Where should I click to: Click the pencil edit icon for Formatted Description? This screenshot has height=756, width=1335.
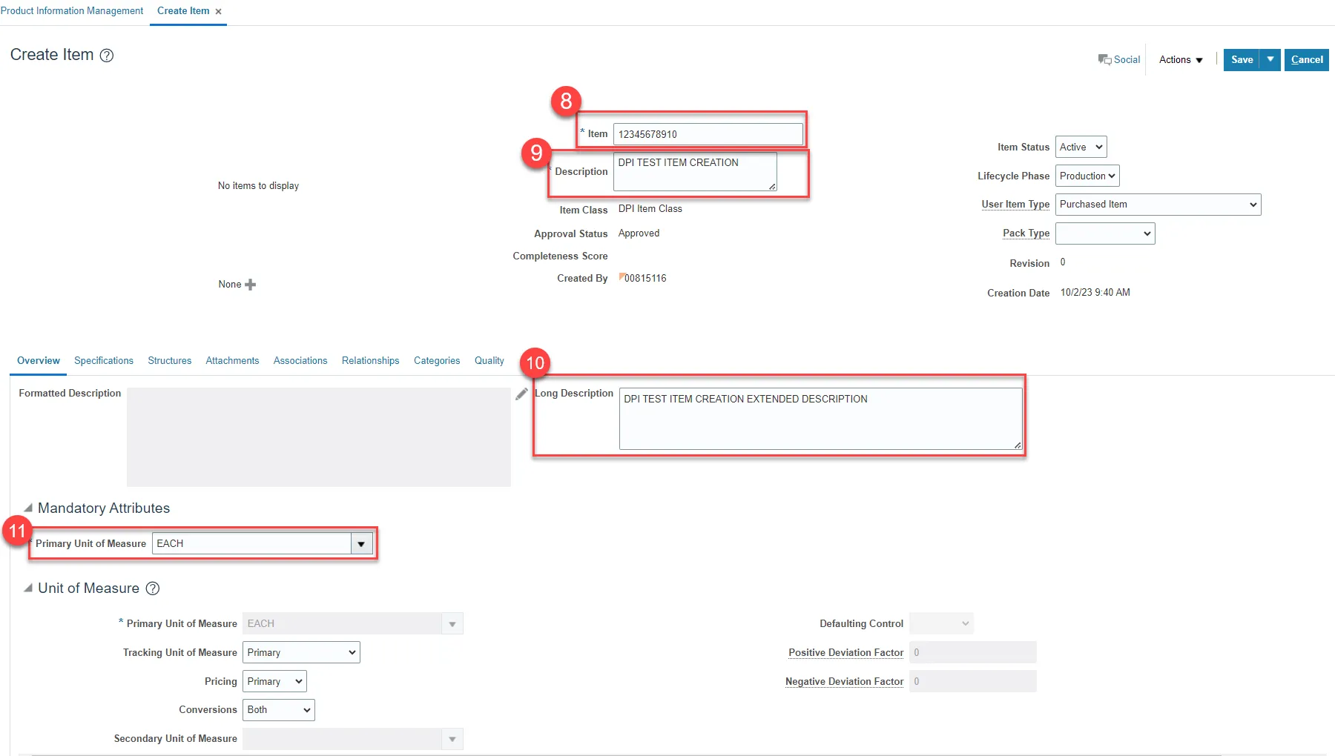(x=521, y=394)
